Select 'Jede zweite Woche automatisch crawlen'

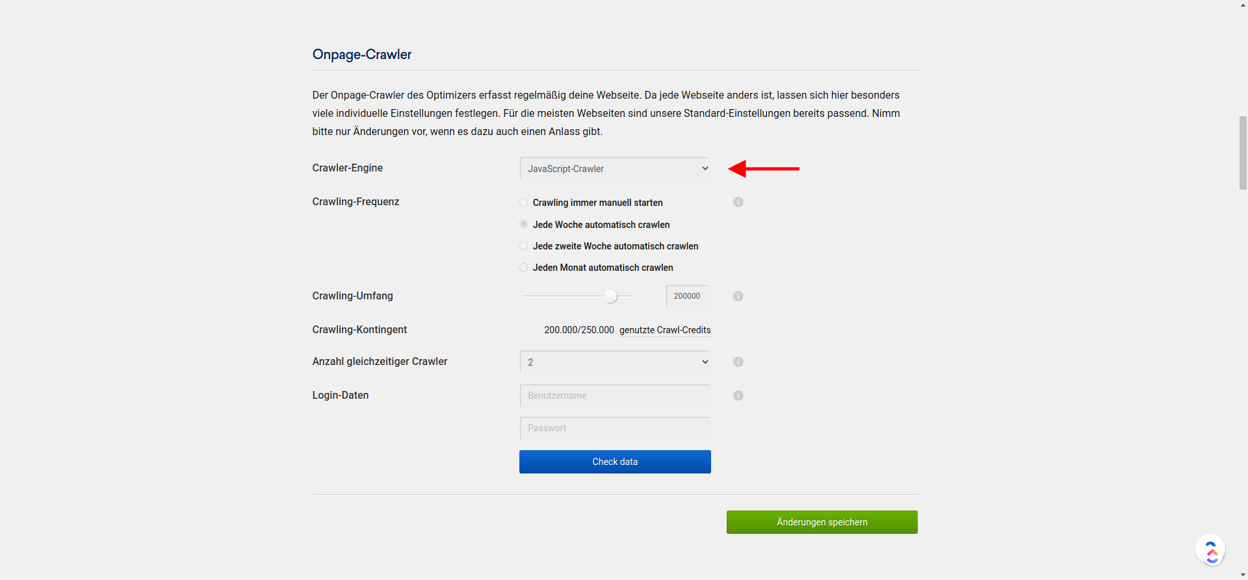[523, 246]
